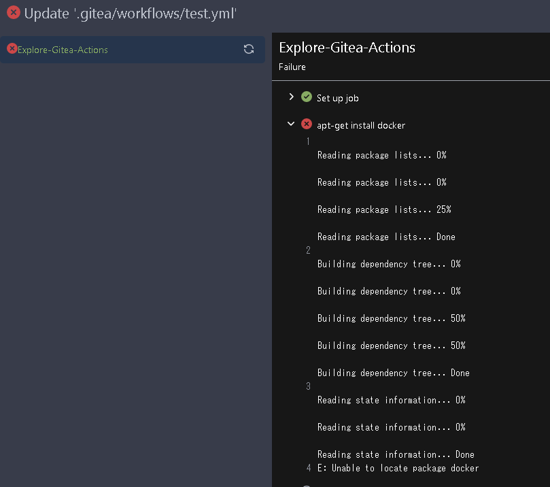This screenshot has width=550, height=487.
Task: Click the green success icon for Set up job
Action: coord(306,97)
